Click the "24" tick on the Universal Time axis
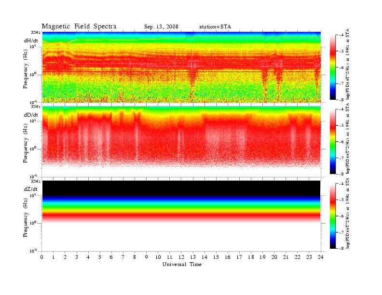Image resolution: width=382 pixels, height=295 pixels. [x=321, y=257]
